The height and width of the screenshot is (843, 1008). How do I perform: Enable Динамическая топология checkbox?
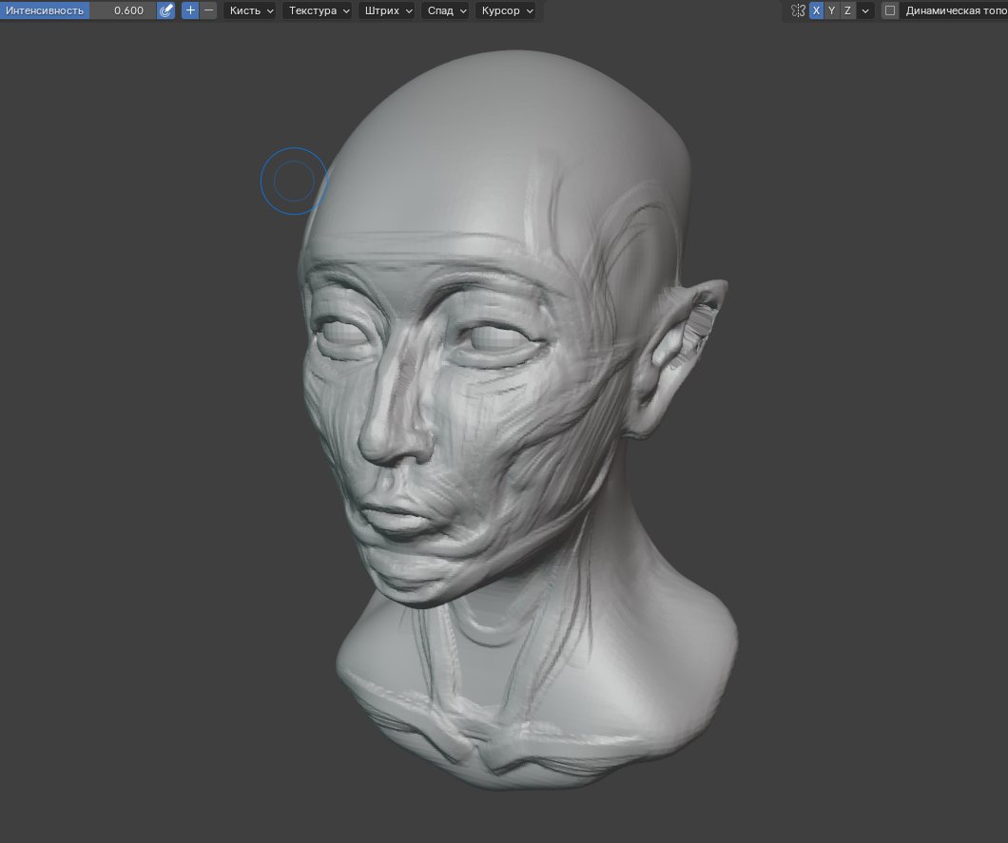pos(890,10)
